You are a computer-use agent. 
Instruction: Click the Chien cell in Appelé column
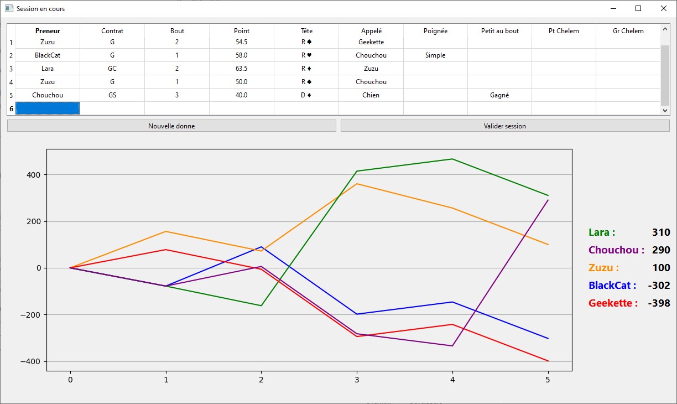point(371,95)
